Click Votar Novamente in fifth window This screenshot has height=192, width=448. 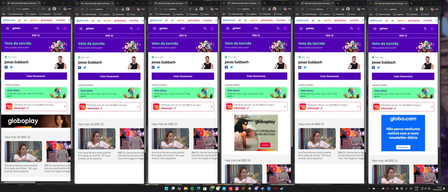pos(330,76)
